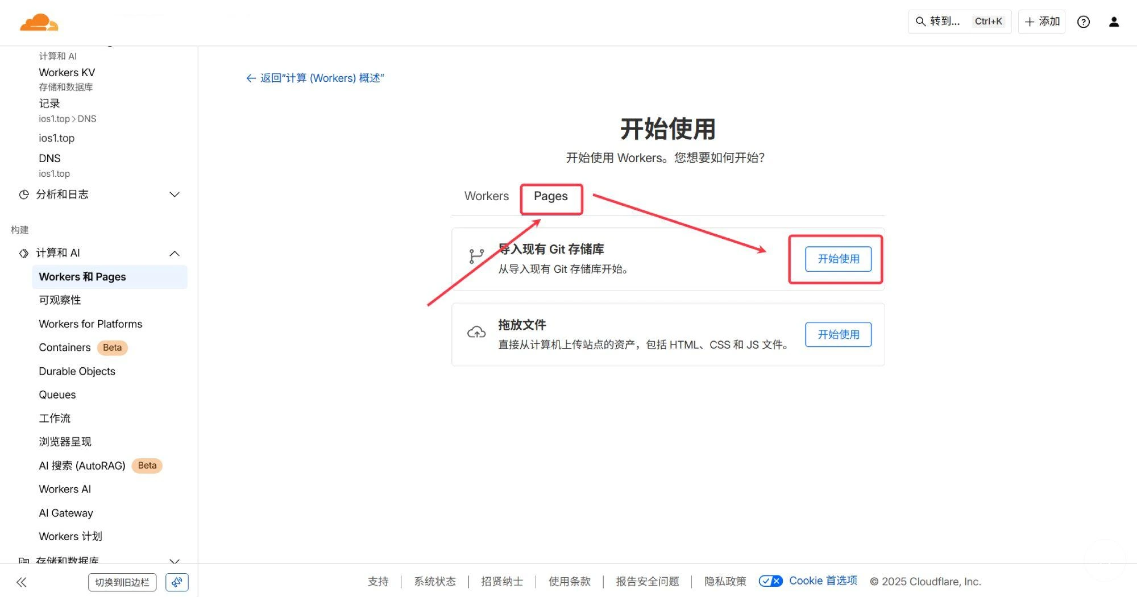The height and width of the screenshot is (597, 1137).
Task: Click the sidebar feedback icon button
Action: point(177,582)
